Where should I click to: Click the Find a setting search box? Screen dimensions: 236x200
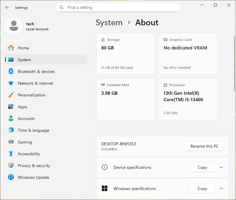tap(118, 7)
